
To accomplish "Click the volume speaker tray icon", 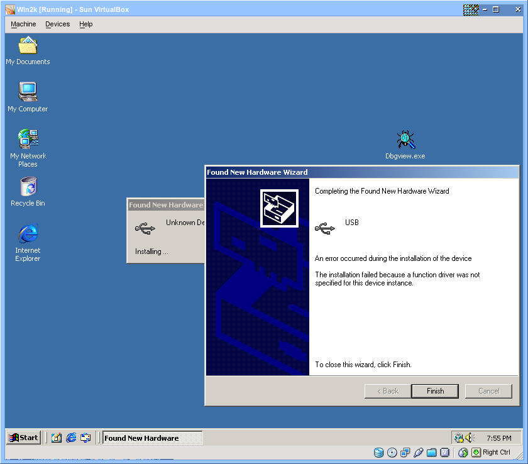I will pyautogui.click(x=470, y=438).
